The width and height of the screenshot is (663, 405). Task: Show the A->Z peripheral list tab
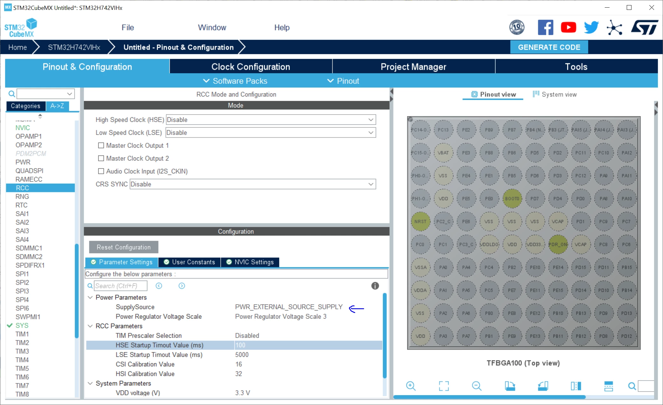(57, 106)
